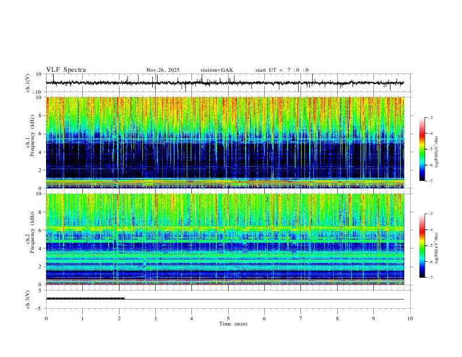Click the 'Time (min)' axis label
This screenshot has width=462, height=357.
pos(233,324)
